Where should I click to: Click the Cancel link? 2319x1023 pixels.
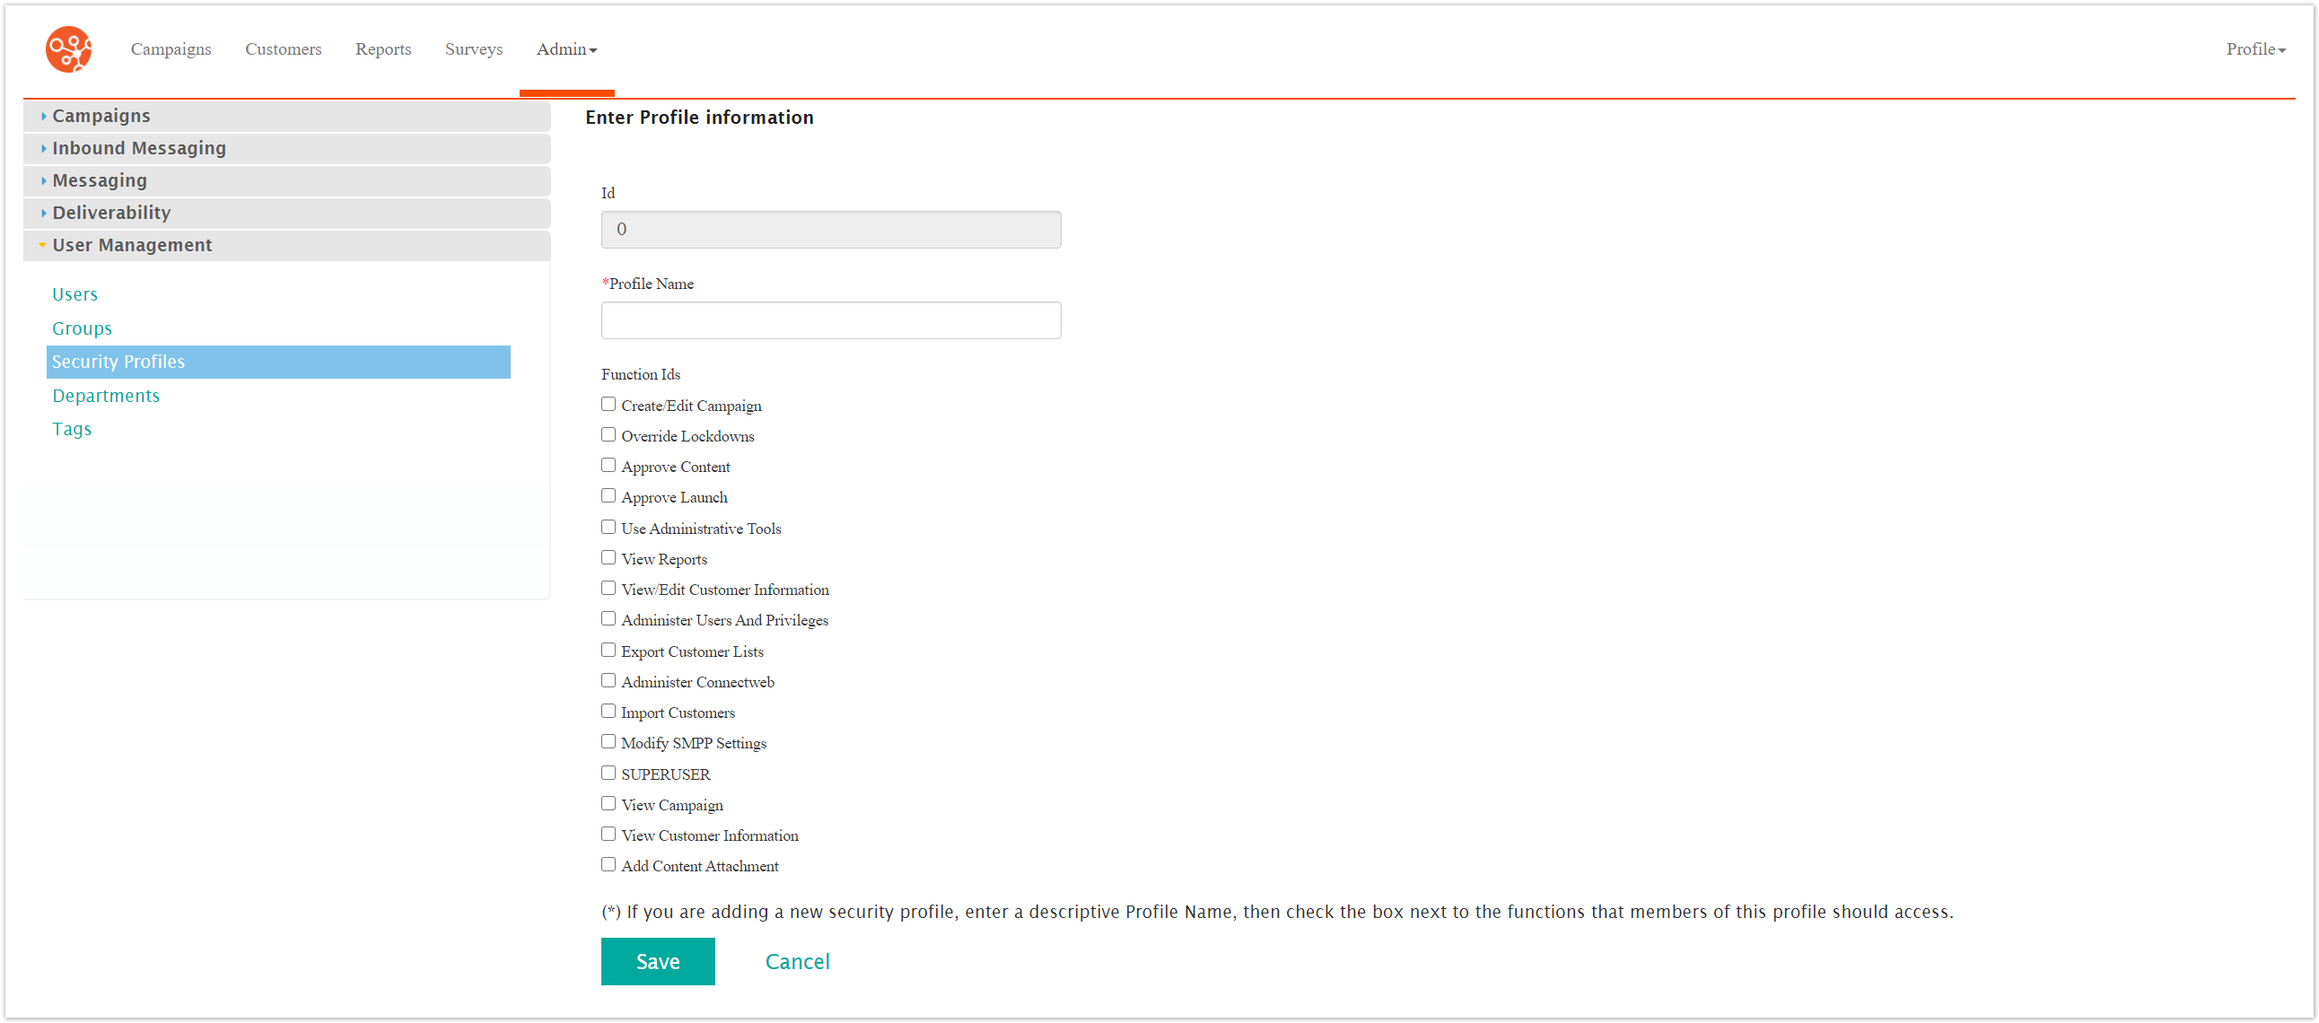(x=798, y=962)
